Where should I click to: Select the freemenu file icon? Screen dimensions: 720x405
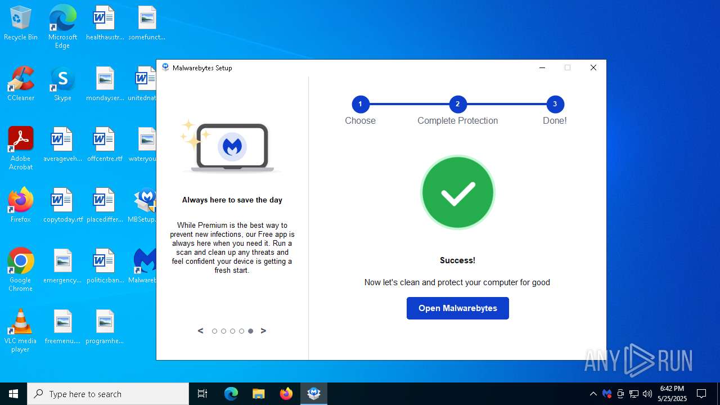(62, 327)
